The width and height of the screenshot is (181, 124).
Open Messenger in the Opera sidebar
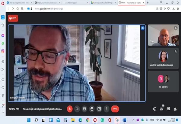coord(3,35)
